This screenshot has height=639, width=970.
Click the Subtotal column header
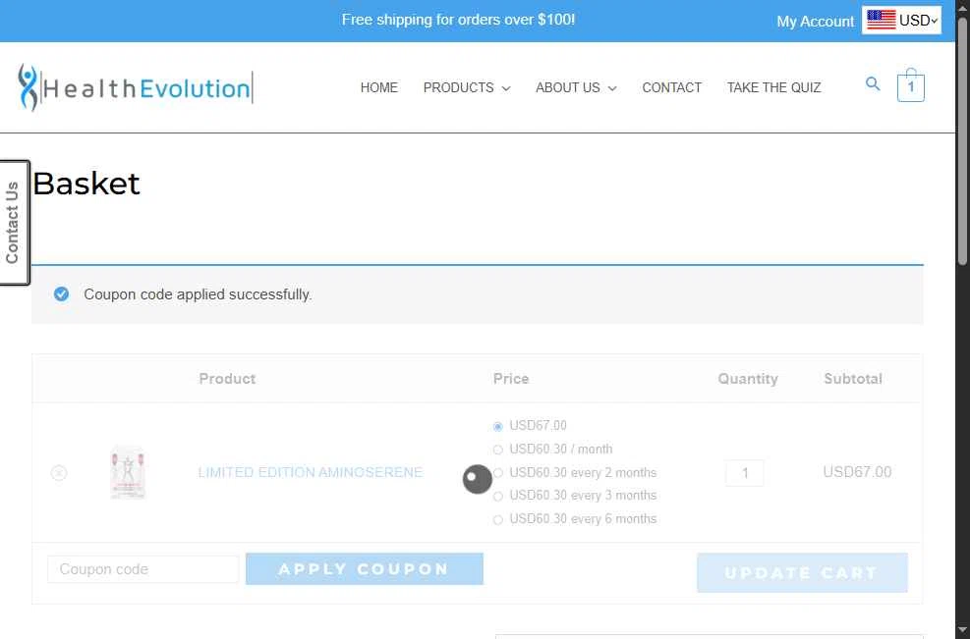click(x=852, y=379)
